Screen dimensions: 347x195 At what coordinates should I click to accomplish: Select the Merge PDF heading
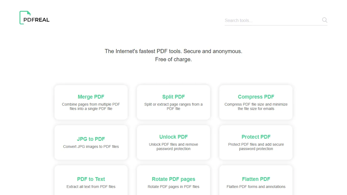pyautogui.click(x=91, y=97)
